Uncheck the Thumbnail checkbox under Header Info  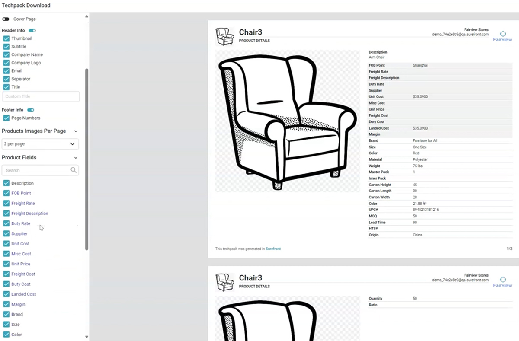click(x=6, y=38)
